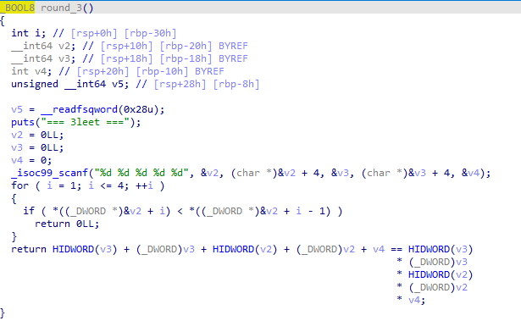Click the [rsp+28h] [rbp-8h] comment
The width and height of the screenshot is (521, 332).
tap(207, 84)
